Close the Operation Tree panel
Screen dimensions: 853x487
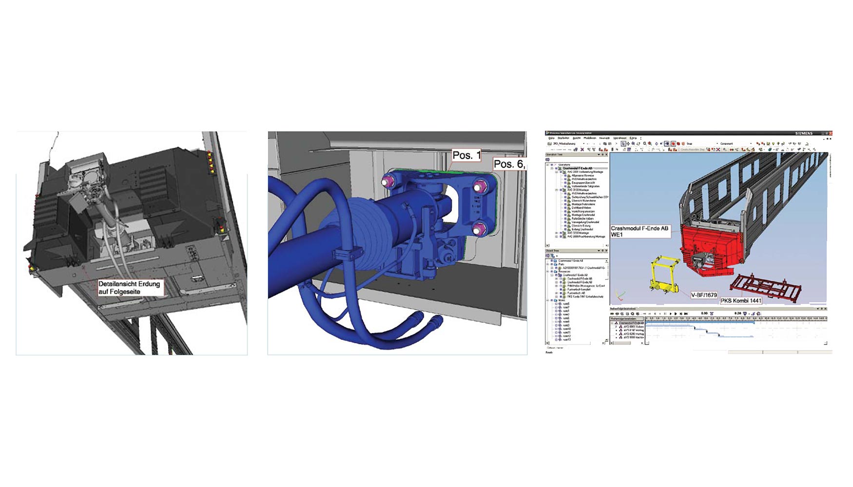(606, 154)
